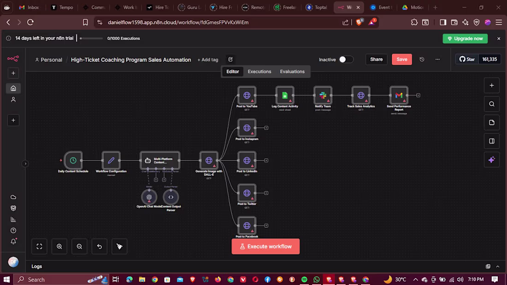The height and width of the screenshot is (285, 507).
Task: Expand the collapsed left sidebar arrow
Action: tap(25, 164)
